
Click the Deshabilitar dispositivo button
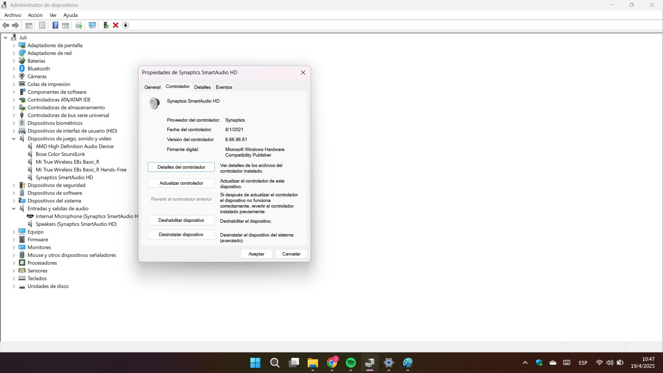[181, 220]
